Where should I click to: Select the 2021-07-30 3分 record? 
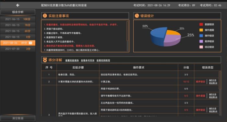(18, 49)
